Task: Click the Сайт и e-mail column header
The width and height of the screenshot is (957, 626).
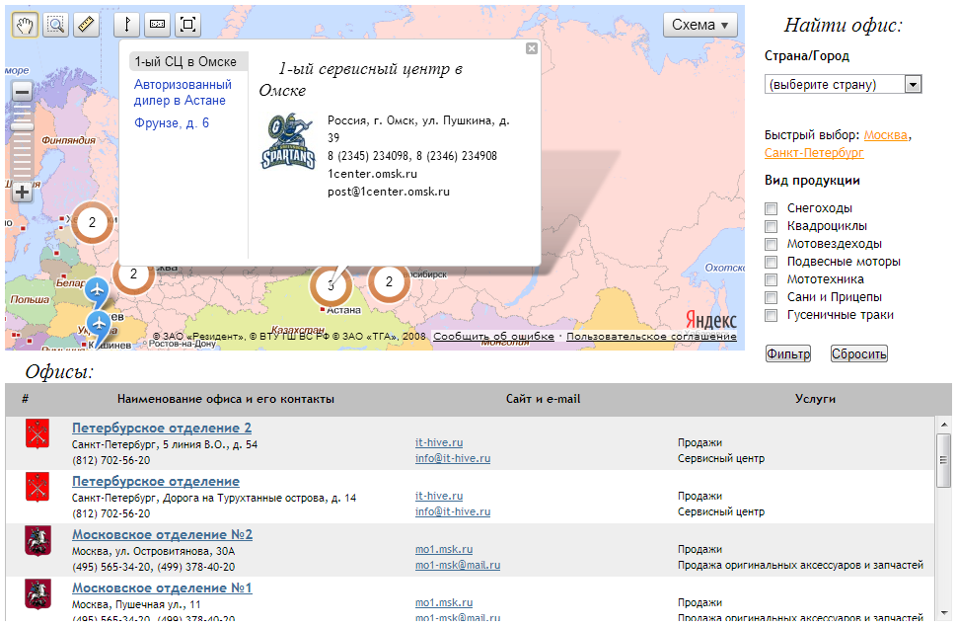Action: pyautogui.click(x=544, y=399)
